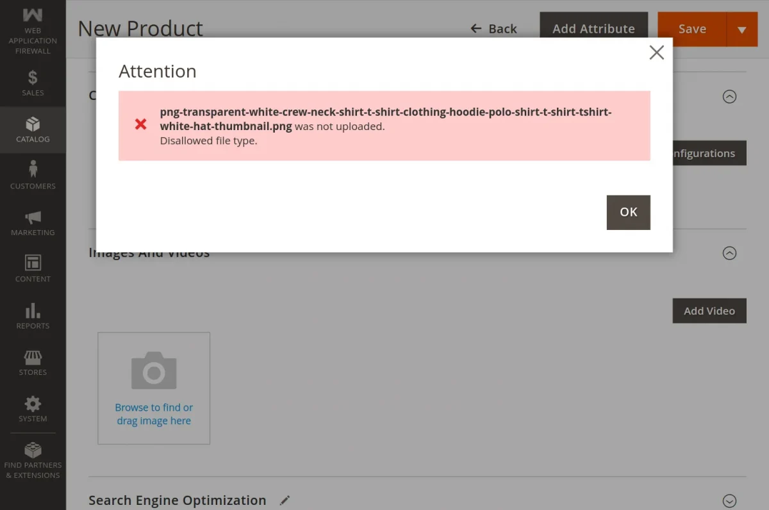This screenshot has width=769, height=510.
Task: Confirm the error with OK button
Action: [628, 212]
